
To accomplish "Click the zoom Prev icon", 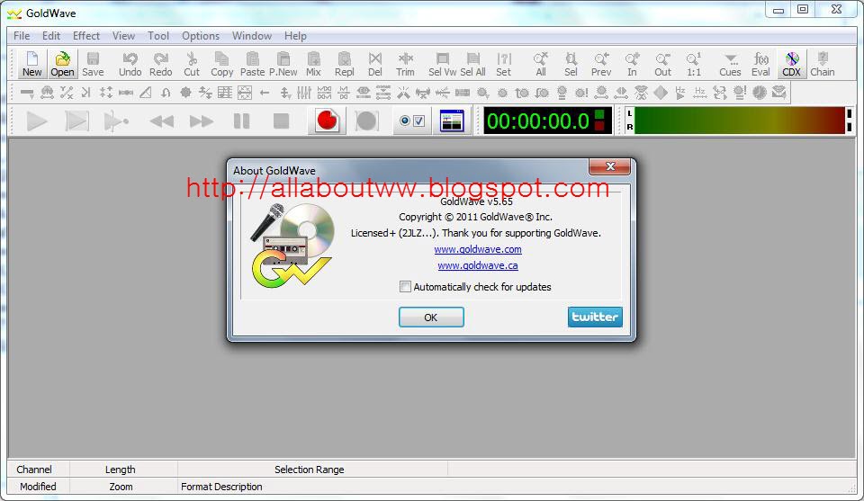I will 601,64.
